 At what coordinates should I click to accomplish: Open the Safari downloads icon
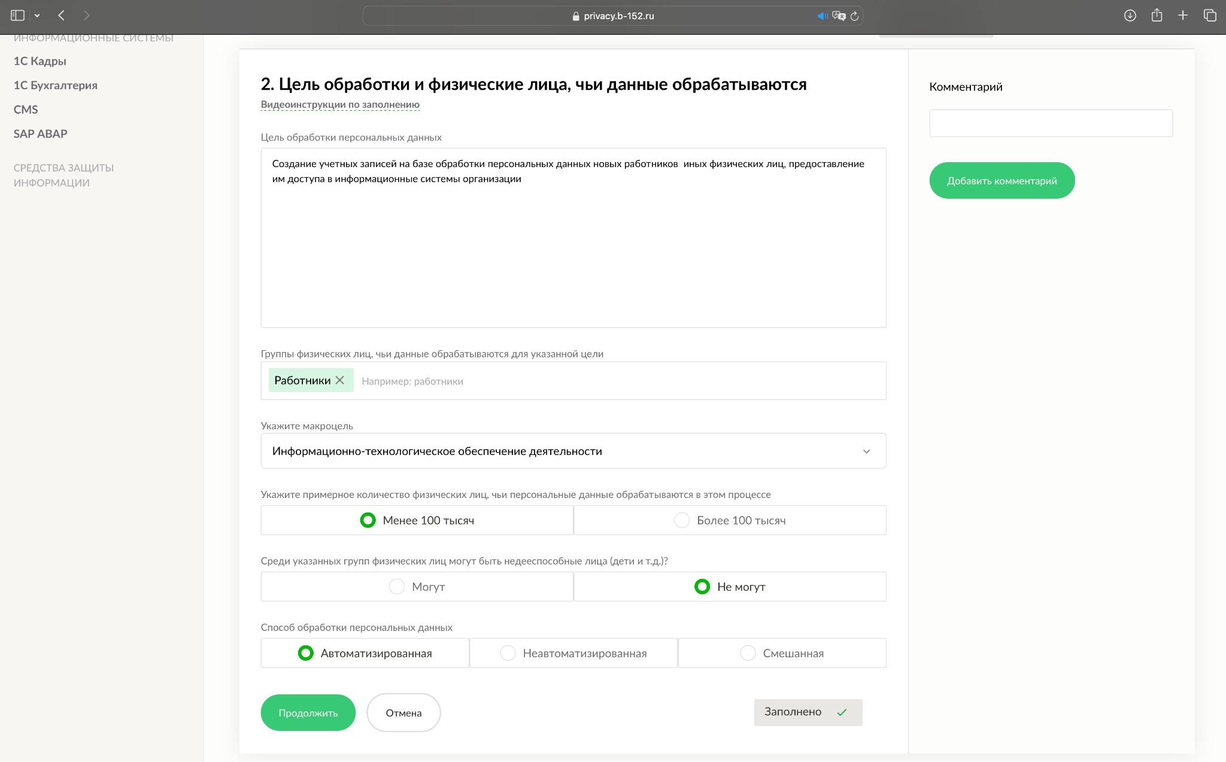coord(1130,16)
